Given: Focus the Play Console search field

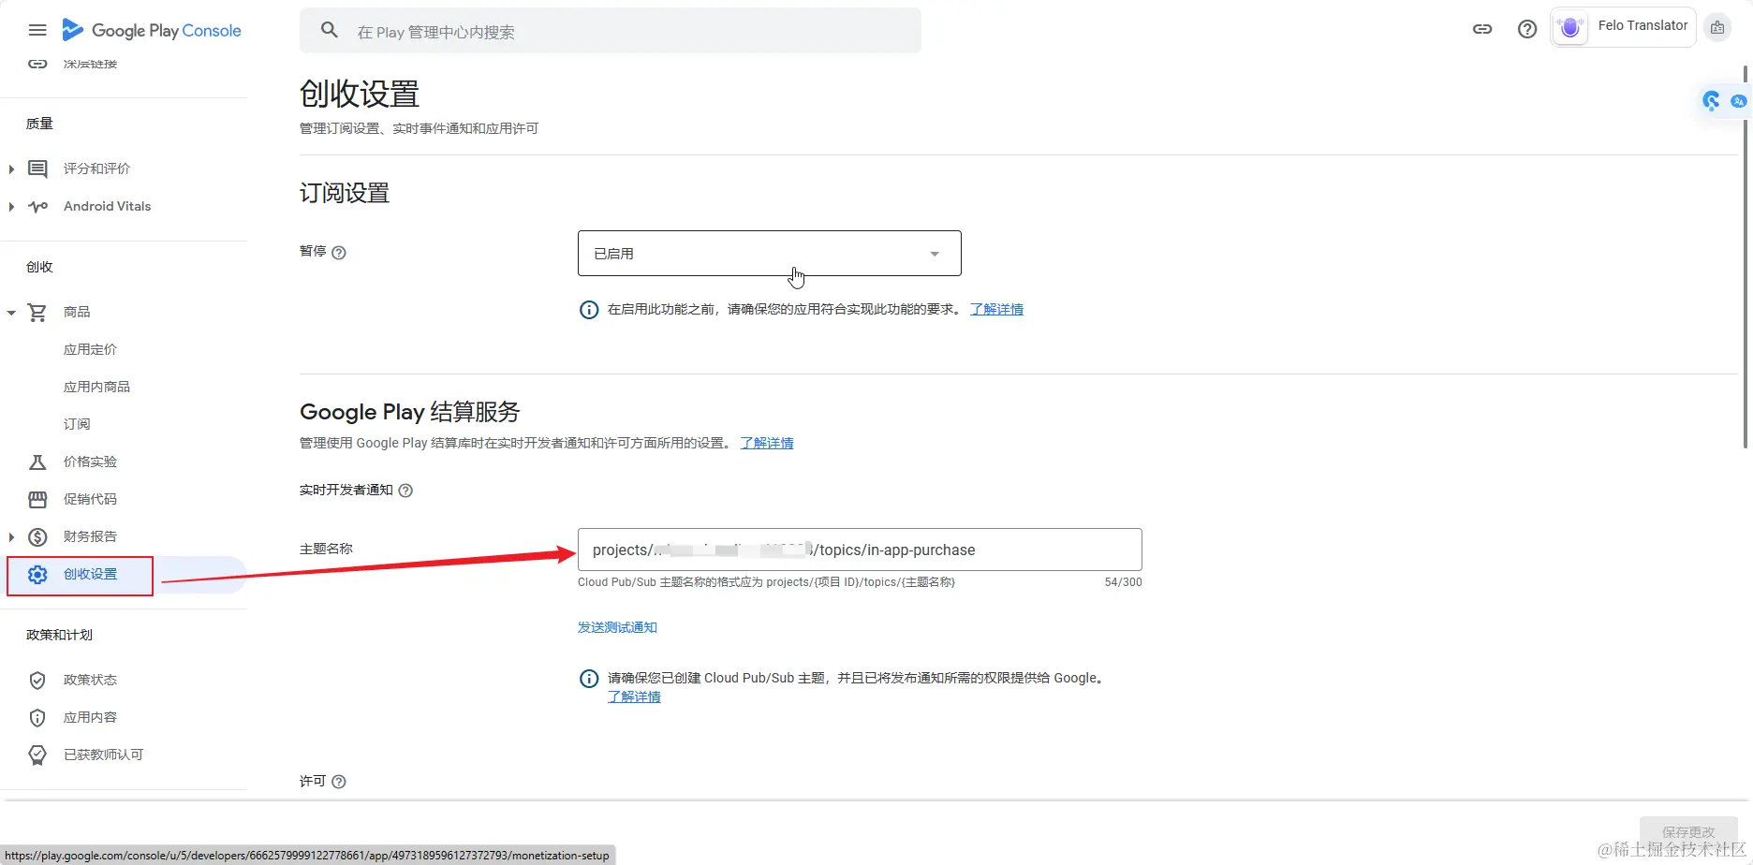Looking at the screenshot, I should 611,31.
